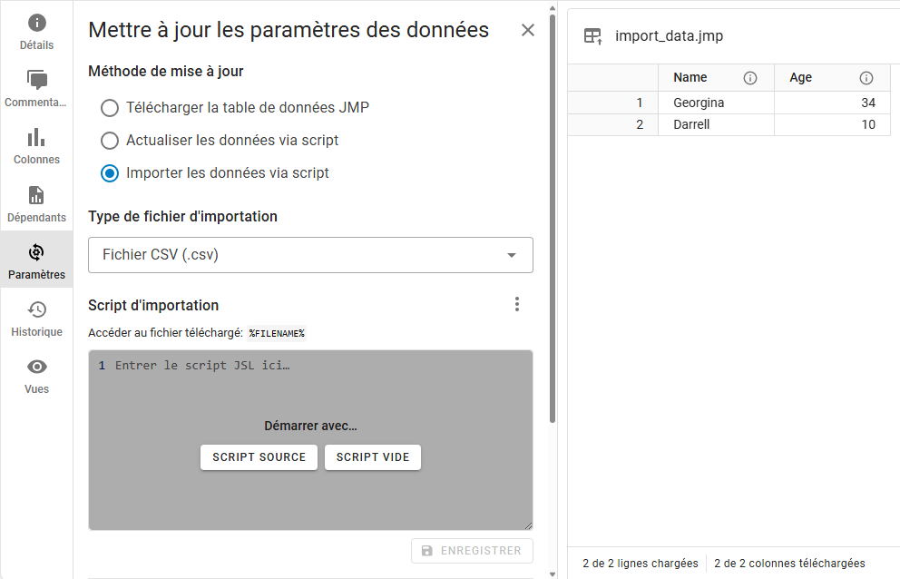The width and height of the screenshot is (900, 579).
Task: Select Télécharger la table de données JMP
Action: tap(110, 108)
